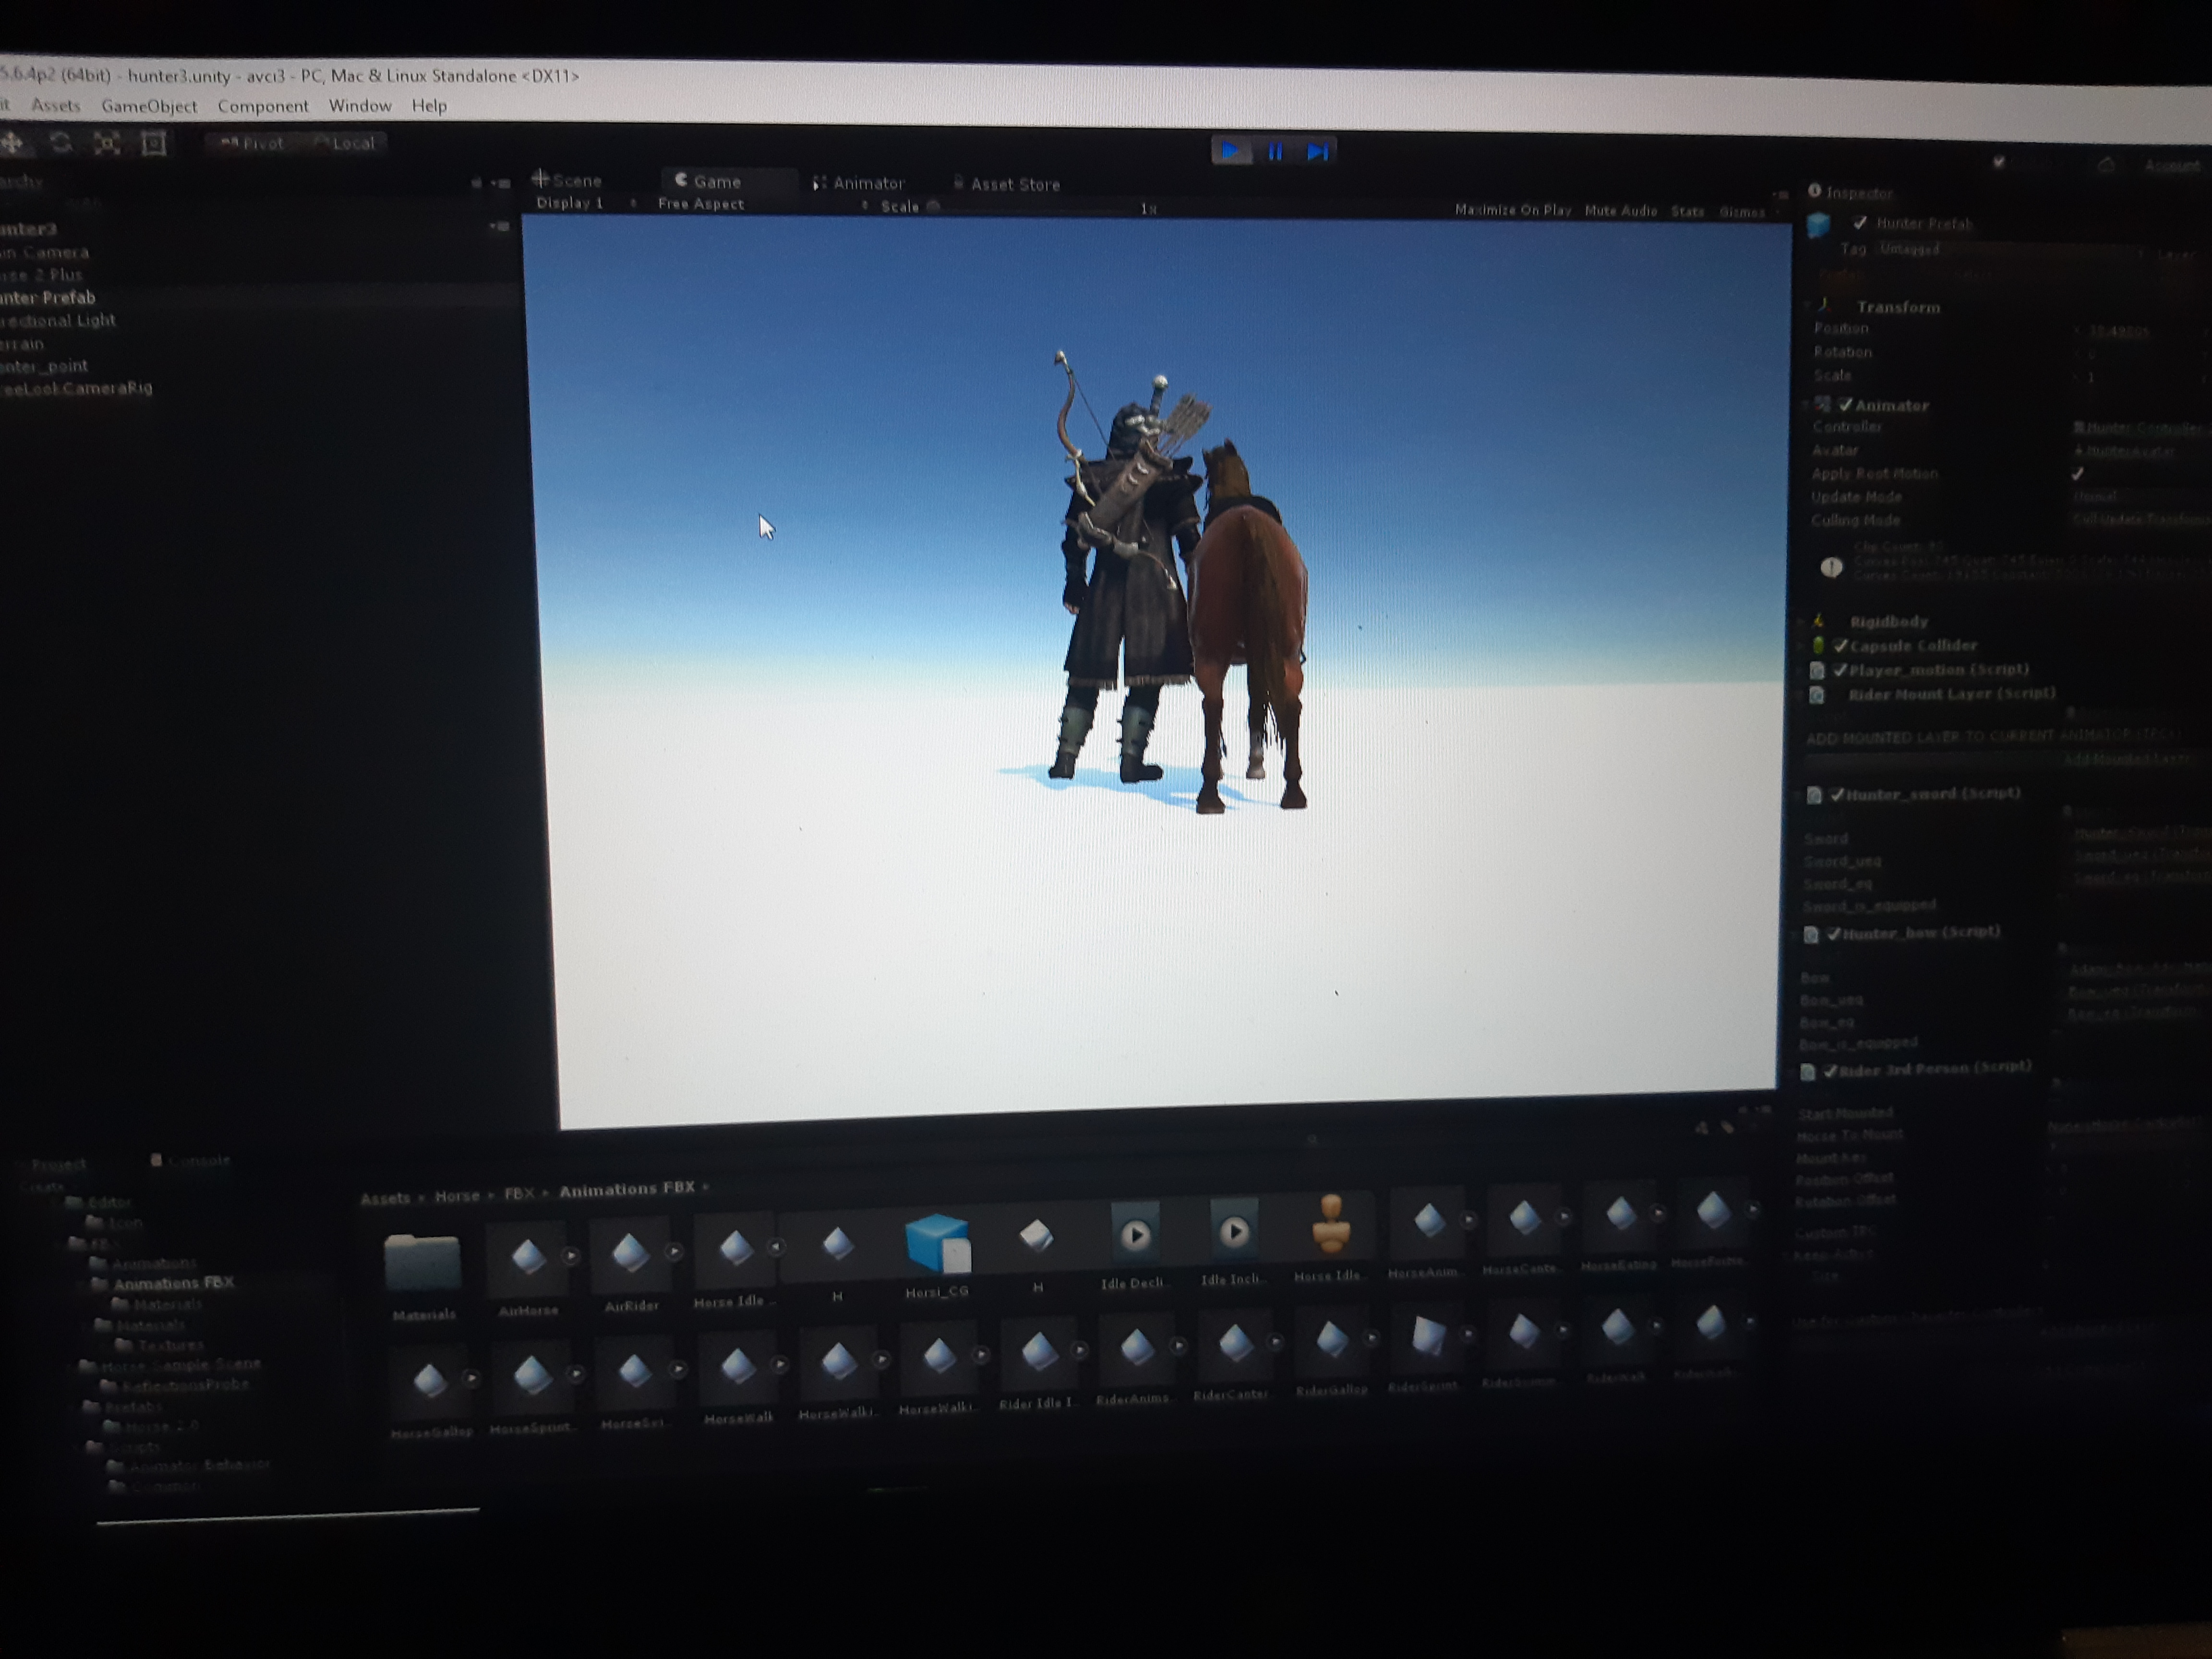The image size is (2212, 1659).
Task: Open the Account dropdown
Action: click(2173, 165)
